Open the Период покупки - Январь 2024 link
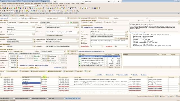This screenshot has width=180, height=101. [93, 27]
